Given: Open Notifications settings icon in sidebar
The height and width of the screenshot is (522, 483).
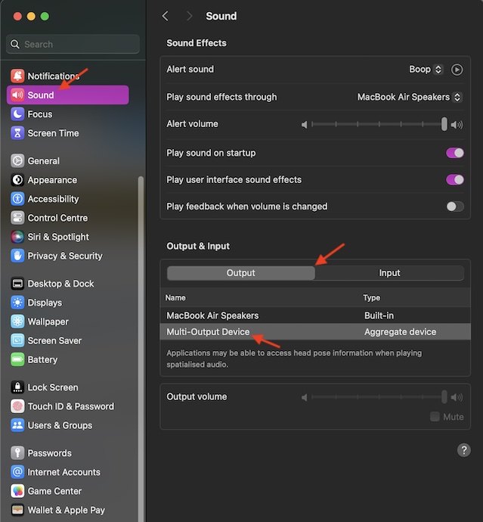Looking at the screenshot, I should 17,76.
